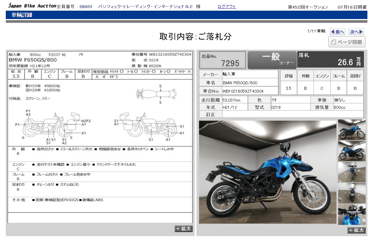Click the クランクケース下オイルもれ engine note
The height and width of the screenshot is (239, 370).
pyautogui.click(x=116, y=165)
